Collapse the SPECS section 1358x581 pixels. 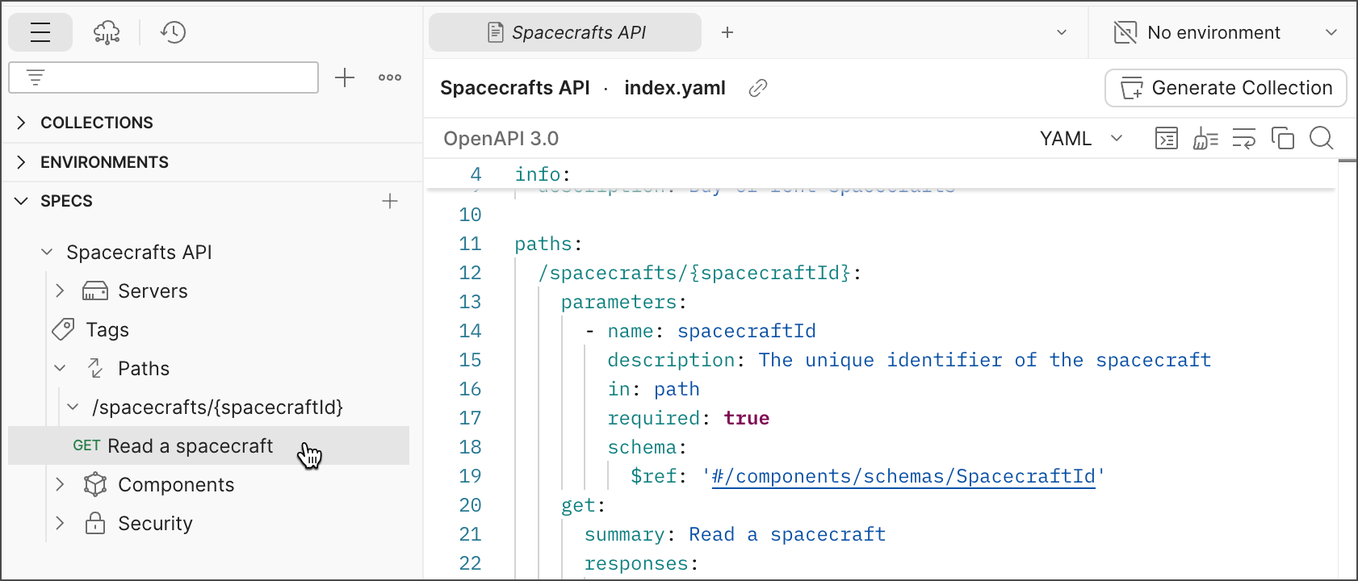pos(22,201)
